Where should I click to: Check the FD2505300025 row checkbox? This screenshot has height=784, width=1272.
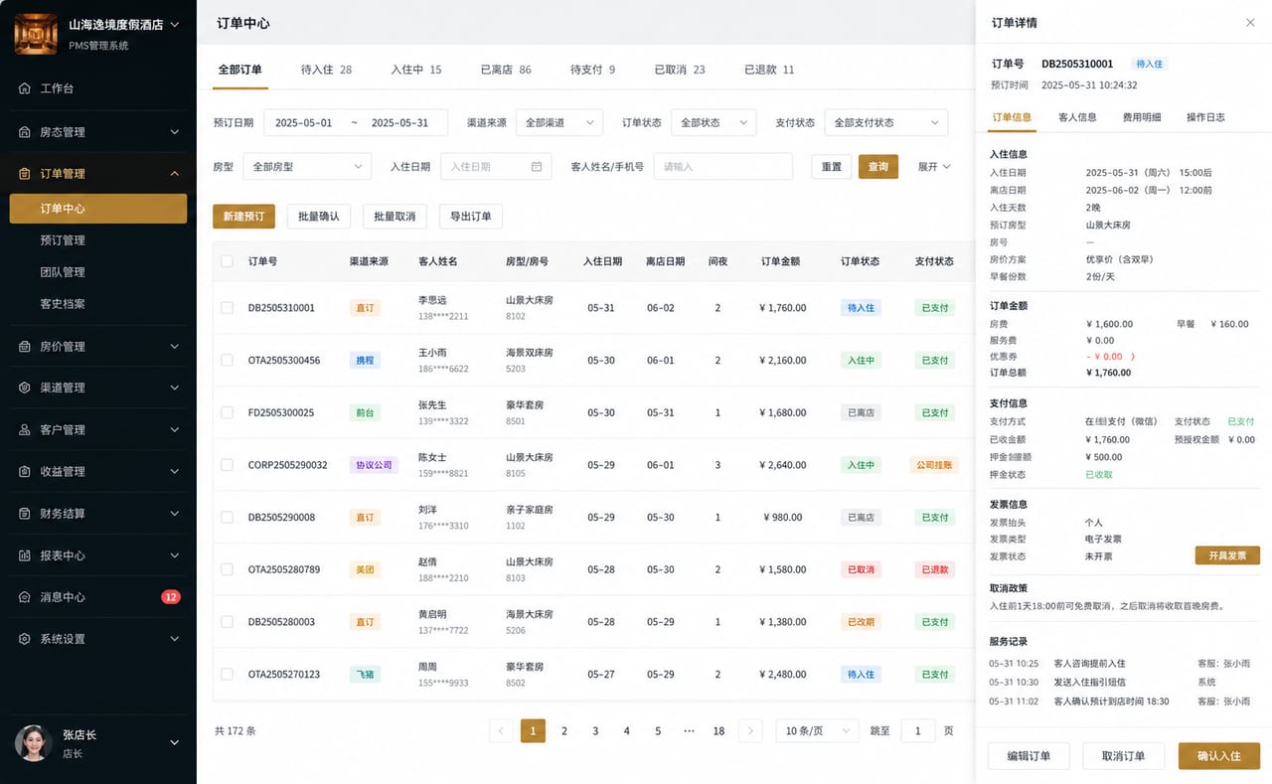pyautogui.click(x=227, y=412)
